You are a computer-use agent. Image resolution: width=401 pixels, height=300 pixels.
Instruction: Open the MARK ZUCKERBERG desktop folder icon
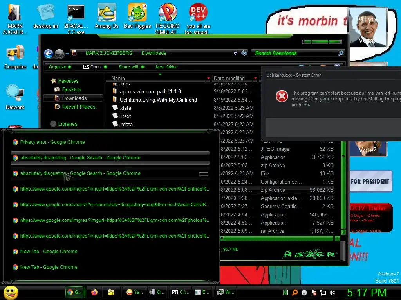14,18
